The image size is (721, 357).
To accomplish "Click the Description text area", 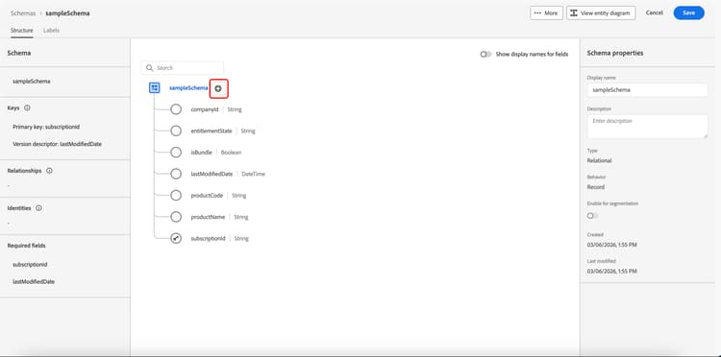I will 647,126.
